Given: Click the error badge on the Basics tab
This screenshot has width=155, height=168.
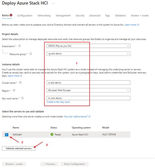Looking at the screenshot, I should (x=11, y=15).
